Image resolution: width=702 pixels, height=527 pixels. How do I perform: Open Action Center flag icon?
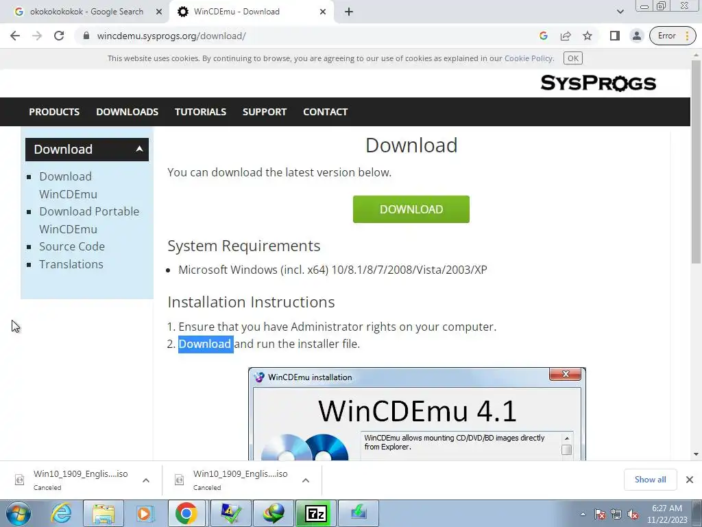point(600,514)
